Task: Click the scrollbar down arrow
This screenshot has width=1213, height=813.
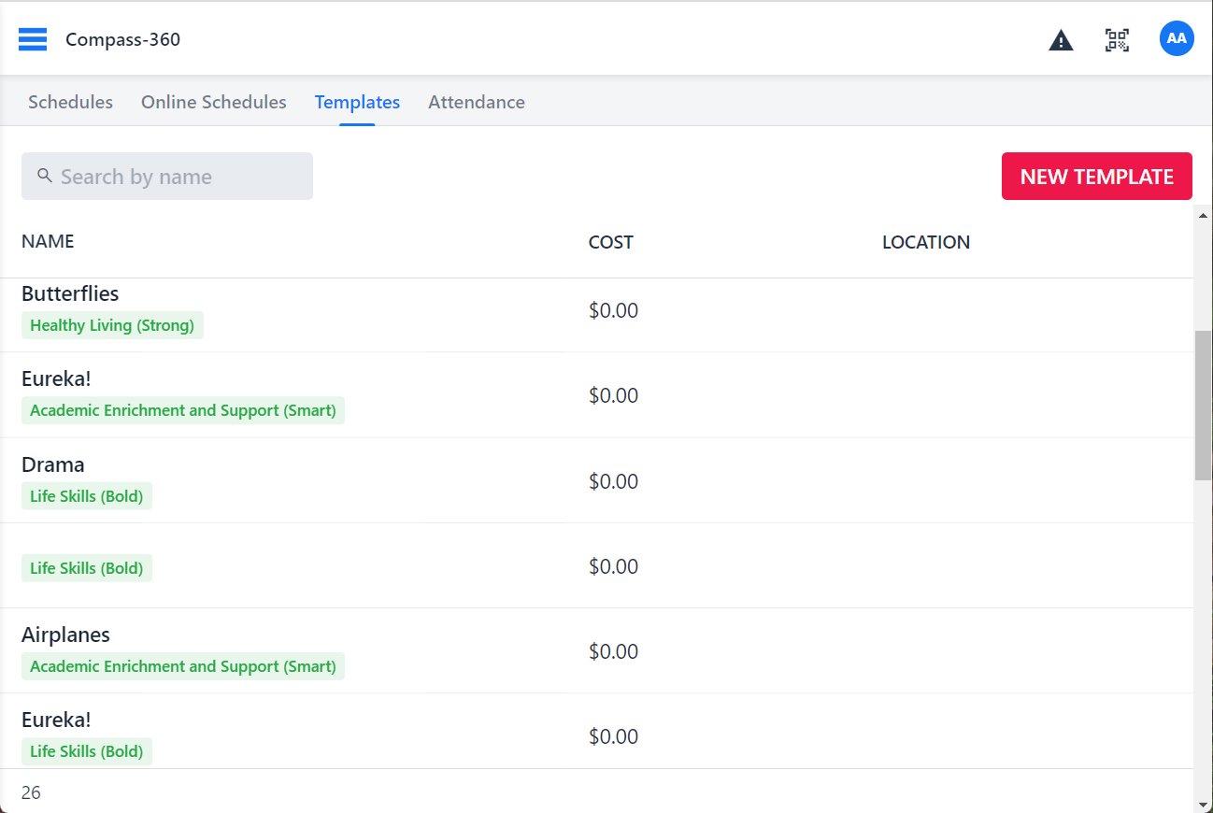Action: tap(1203, 804)
